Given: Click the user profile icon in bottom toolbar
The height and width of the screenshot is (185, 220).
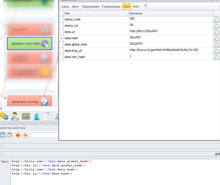Looking at the screenshot, I should (x=15, y=116).
